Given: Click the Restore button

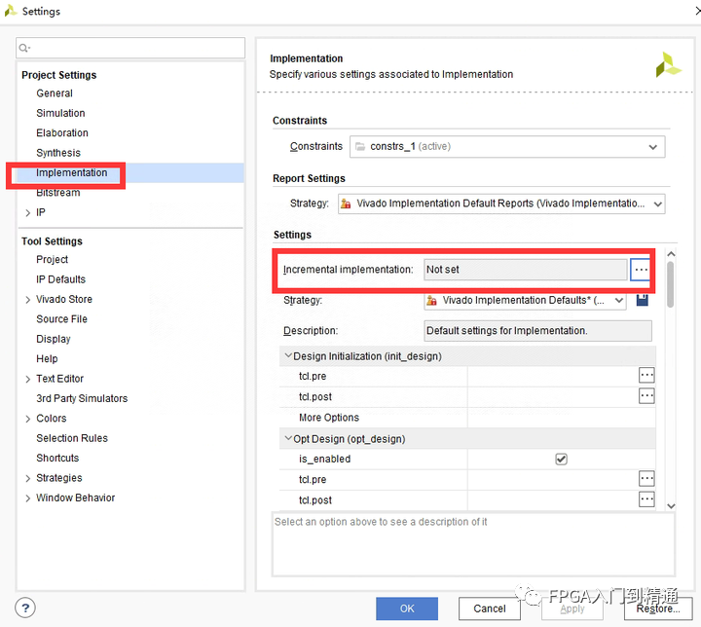Looking at the screenshot, I should point(658,609).
